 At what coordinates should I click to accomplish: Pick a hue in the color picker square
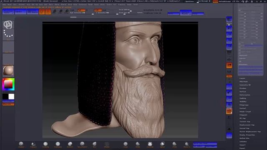point(8,84)
